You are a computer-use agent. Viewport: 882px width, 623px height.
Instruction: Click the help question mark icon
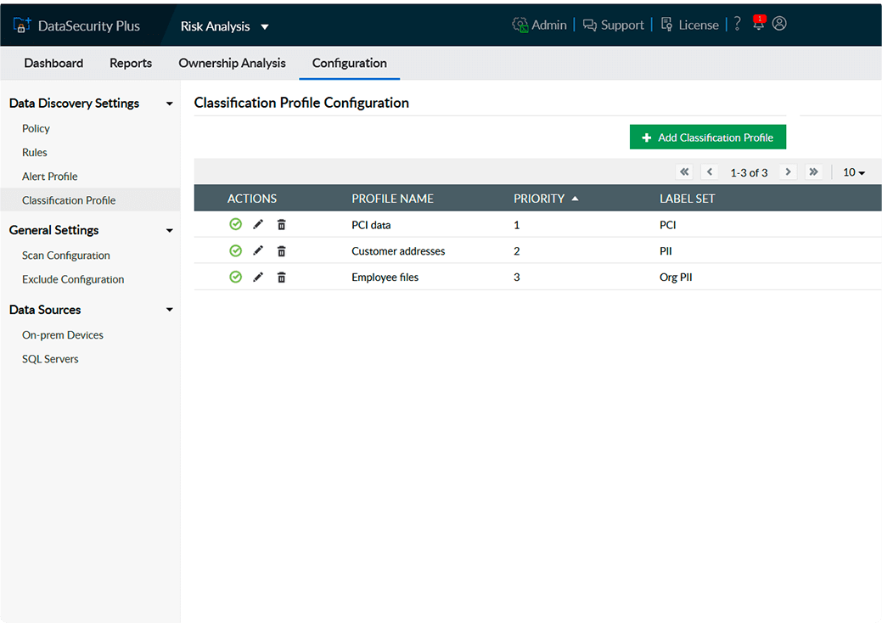(737, 25)
